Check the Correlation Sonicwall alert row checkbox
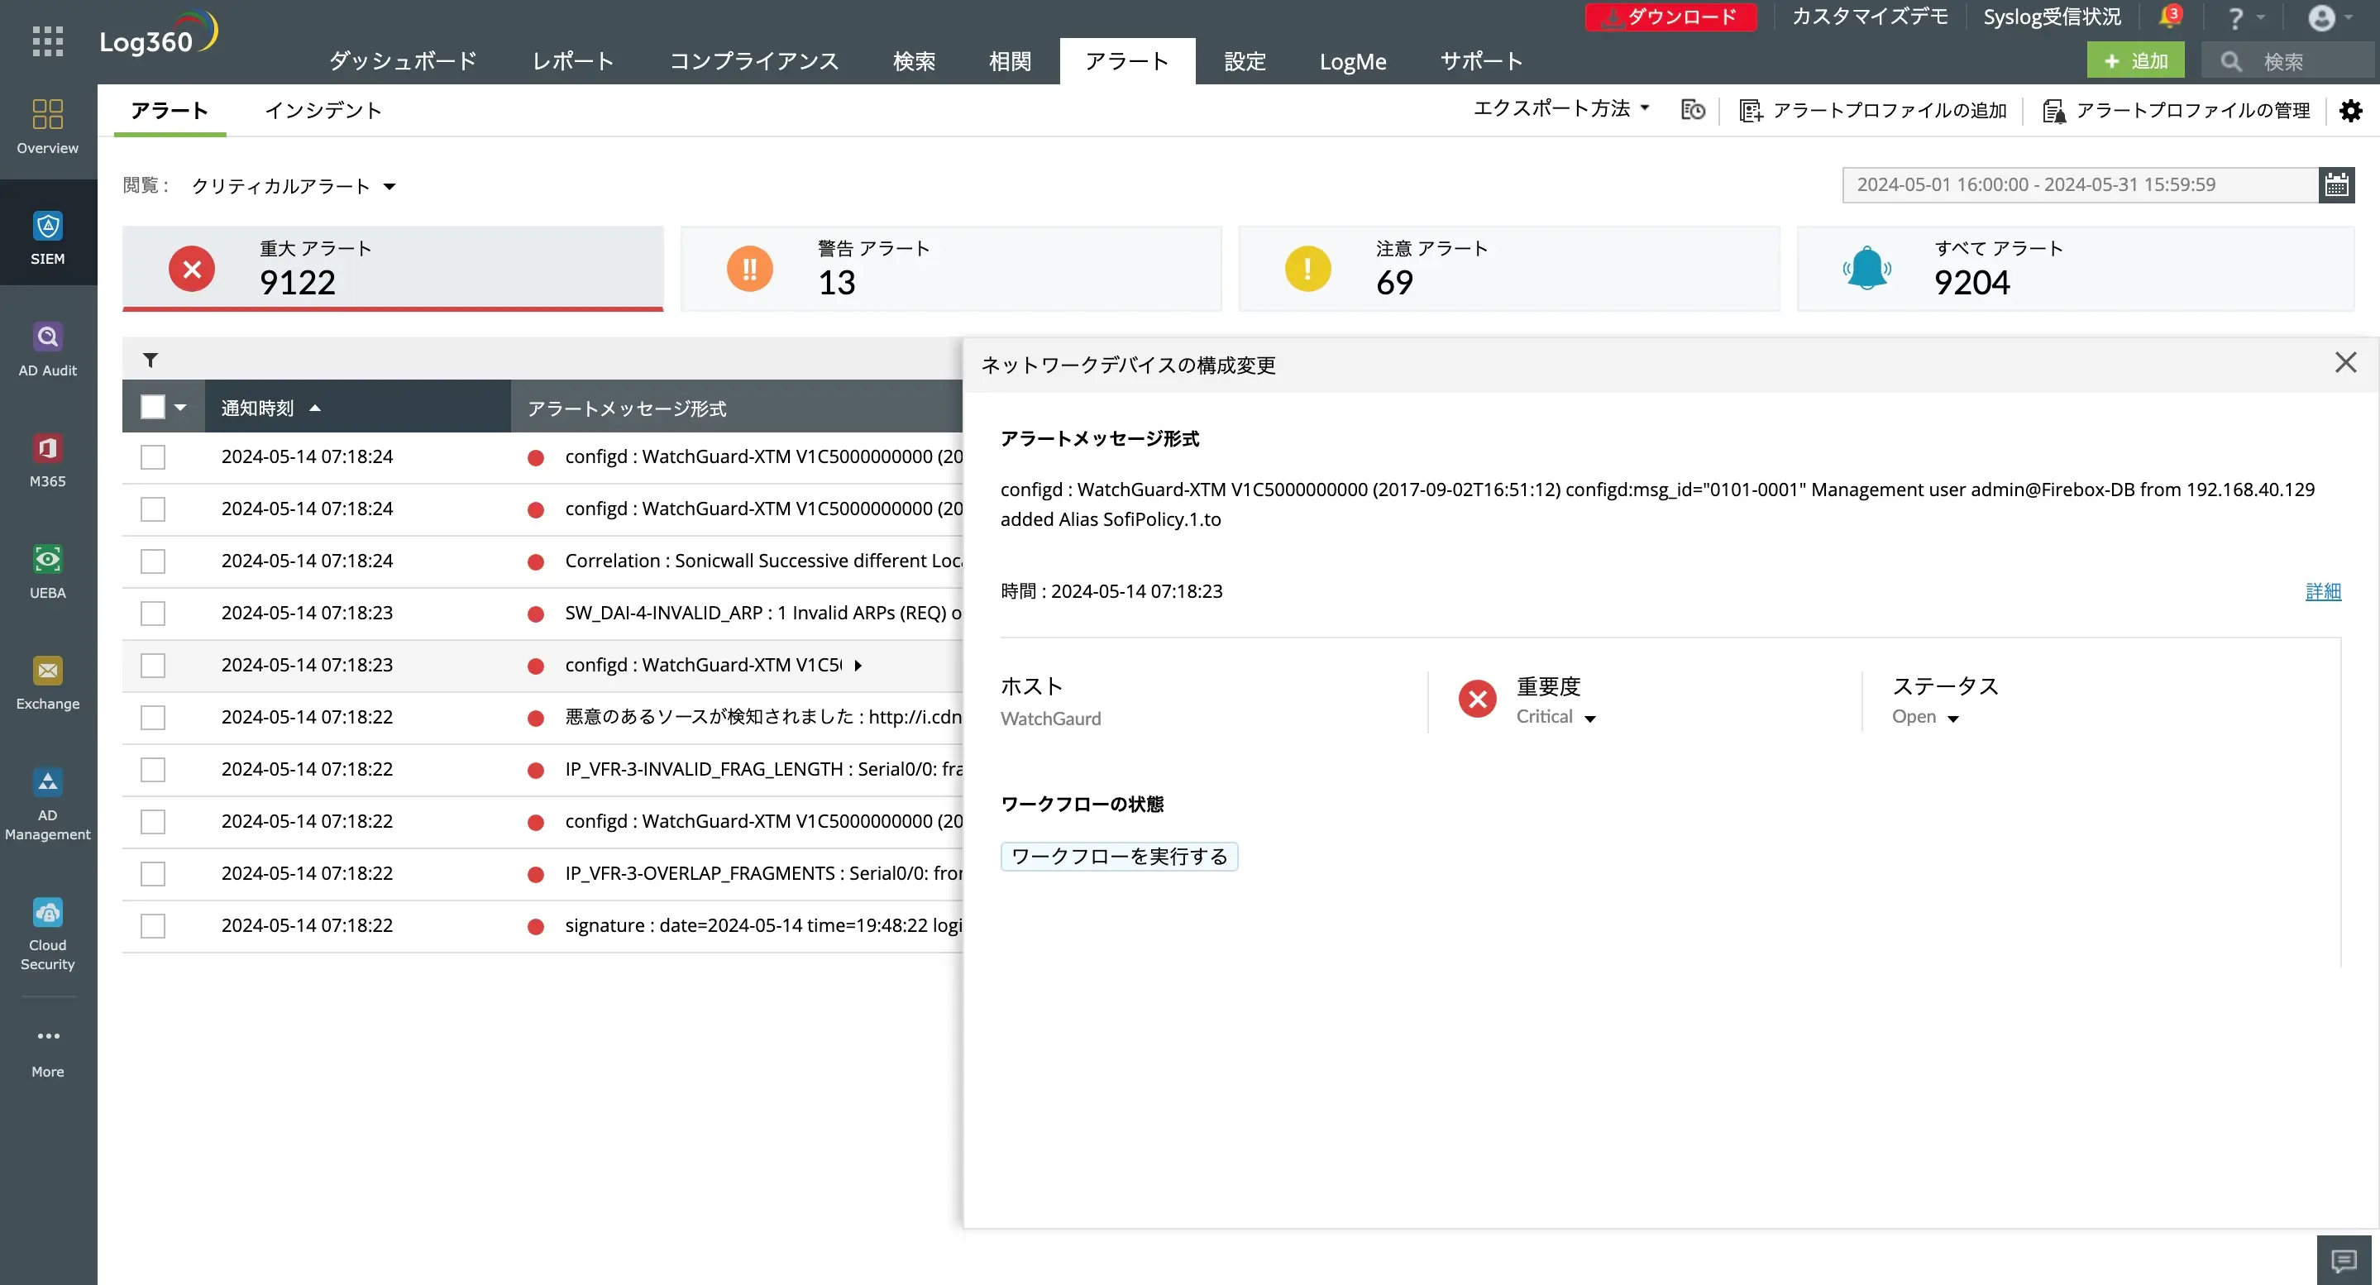Viewport: 2380px width, 1285px height. (x=152, y=561)
